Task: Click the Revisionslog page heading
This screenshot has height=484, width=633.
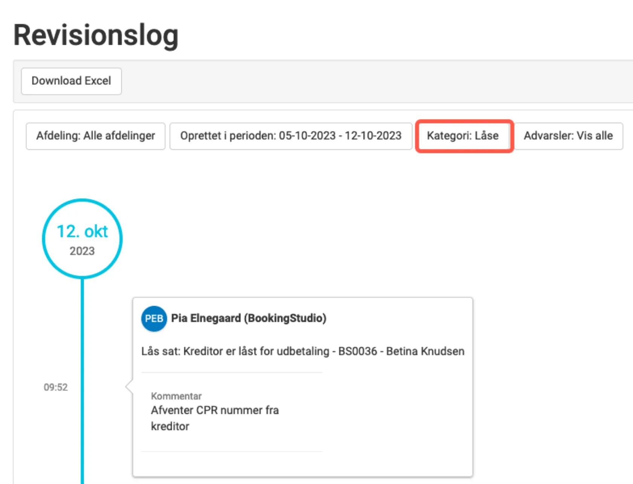Action: tap(96, 35)
